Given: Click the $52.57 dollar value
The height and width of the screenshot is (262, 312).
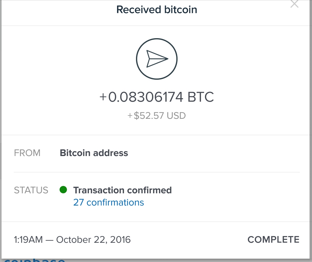Looking at the screenshot, I should [149, 116].
